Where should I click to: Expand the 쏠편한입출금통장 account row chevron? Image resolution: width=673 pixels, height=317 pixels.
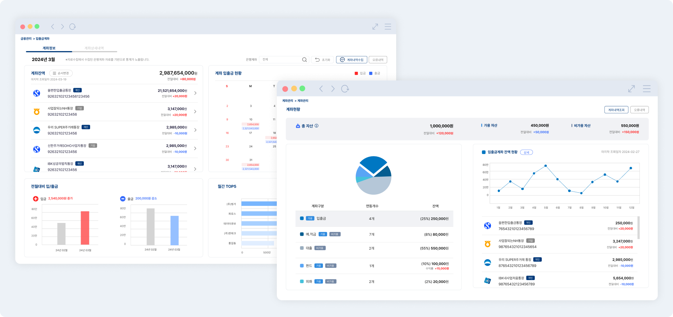pos(195,93)
